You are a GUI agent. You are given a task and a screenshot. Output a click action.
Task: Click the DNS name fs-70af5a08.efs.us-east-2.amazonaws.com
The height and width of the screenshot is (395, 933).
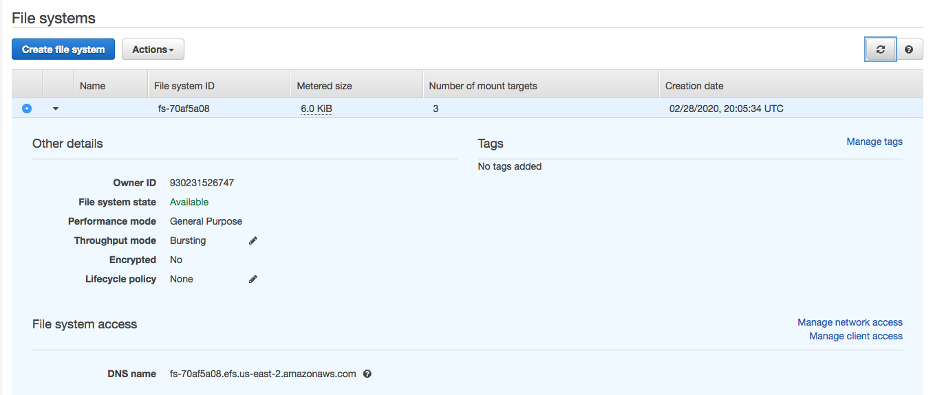click(x=263, y=374)
